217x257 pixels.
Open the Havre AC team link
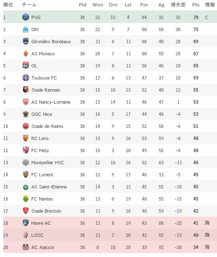(41, 223)
